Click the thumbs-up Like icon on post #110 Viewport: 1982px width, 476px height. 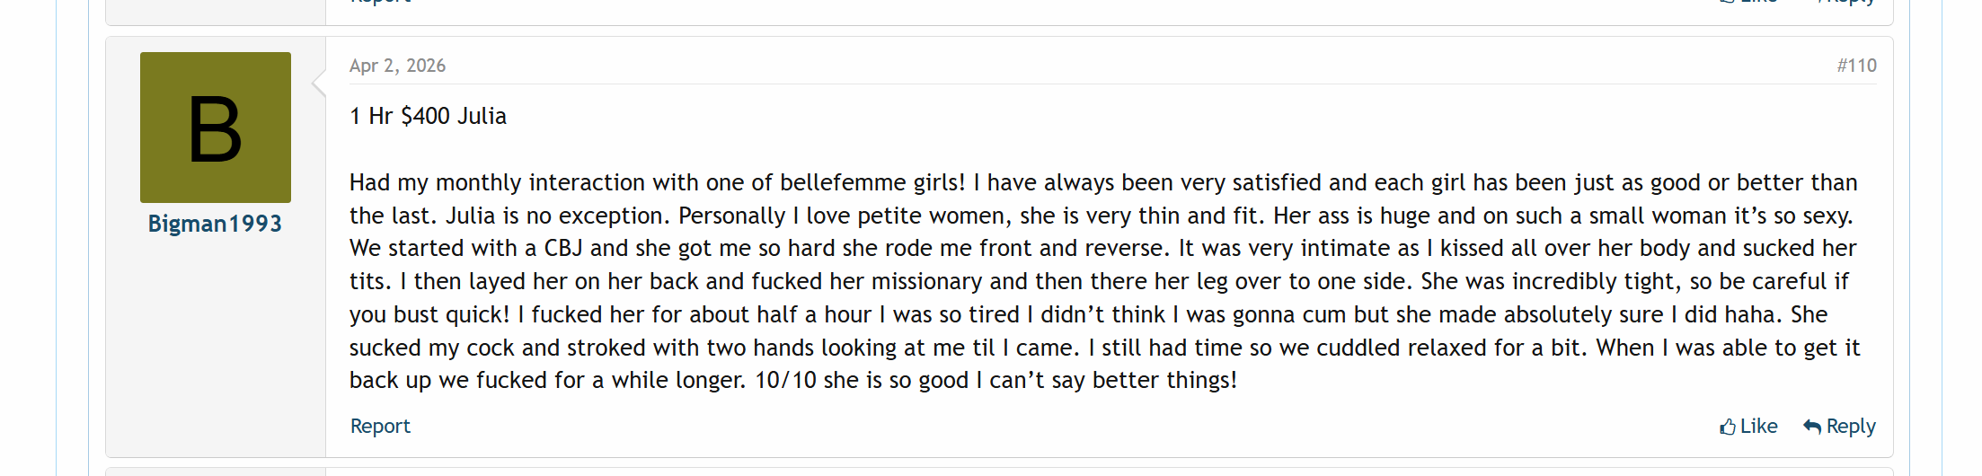click(x=1727, y=427)
